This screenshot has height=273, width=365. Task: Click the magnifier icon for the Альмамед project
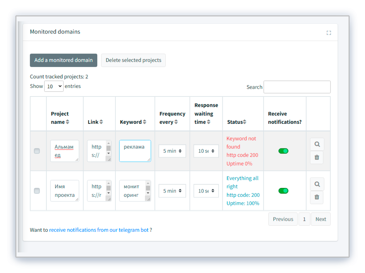pos(317,145)
